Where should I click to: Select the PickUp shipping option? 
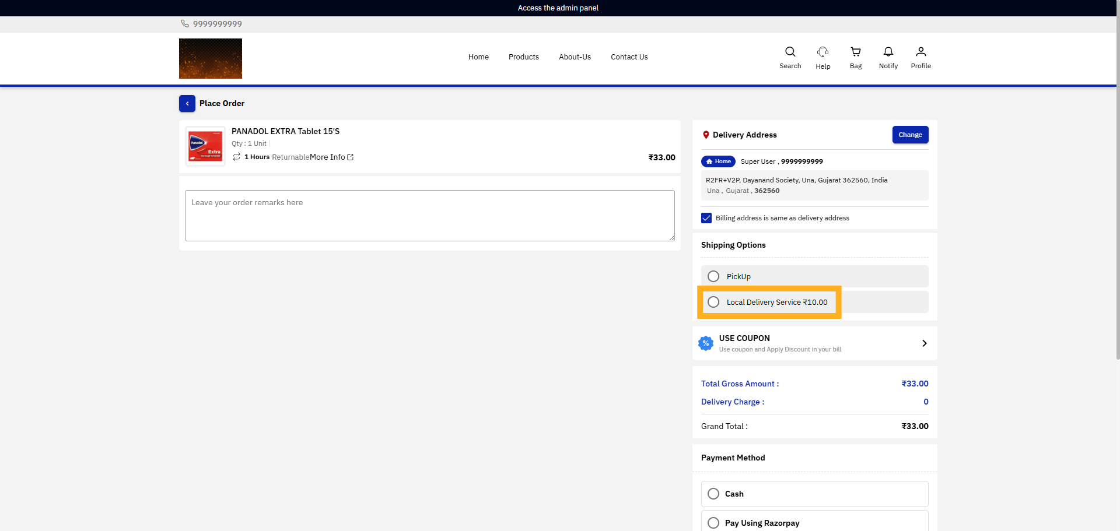713,276
